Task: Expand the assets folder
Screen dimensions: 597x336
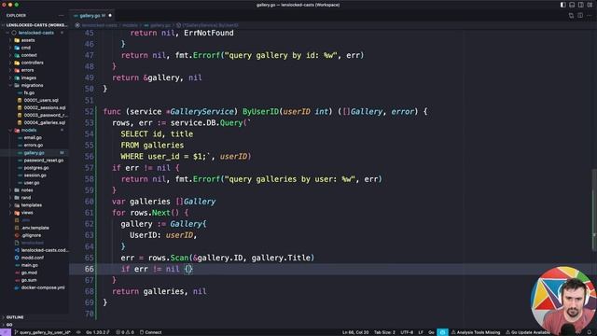Action: (28, 40)
